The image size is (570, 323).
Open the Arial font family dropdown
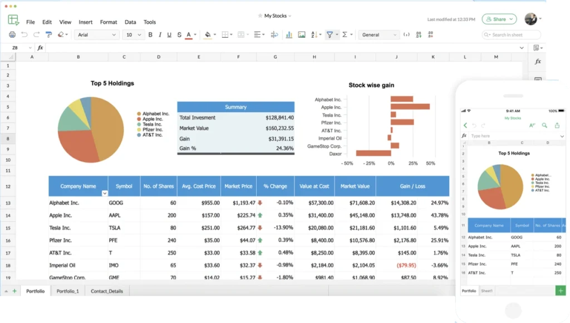97,34
